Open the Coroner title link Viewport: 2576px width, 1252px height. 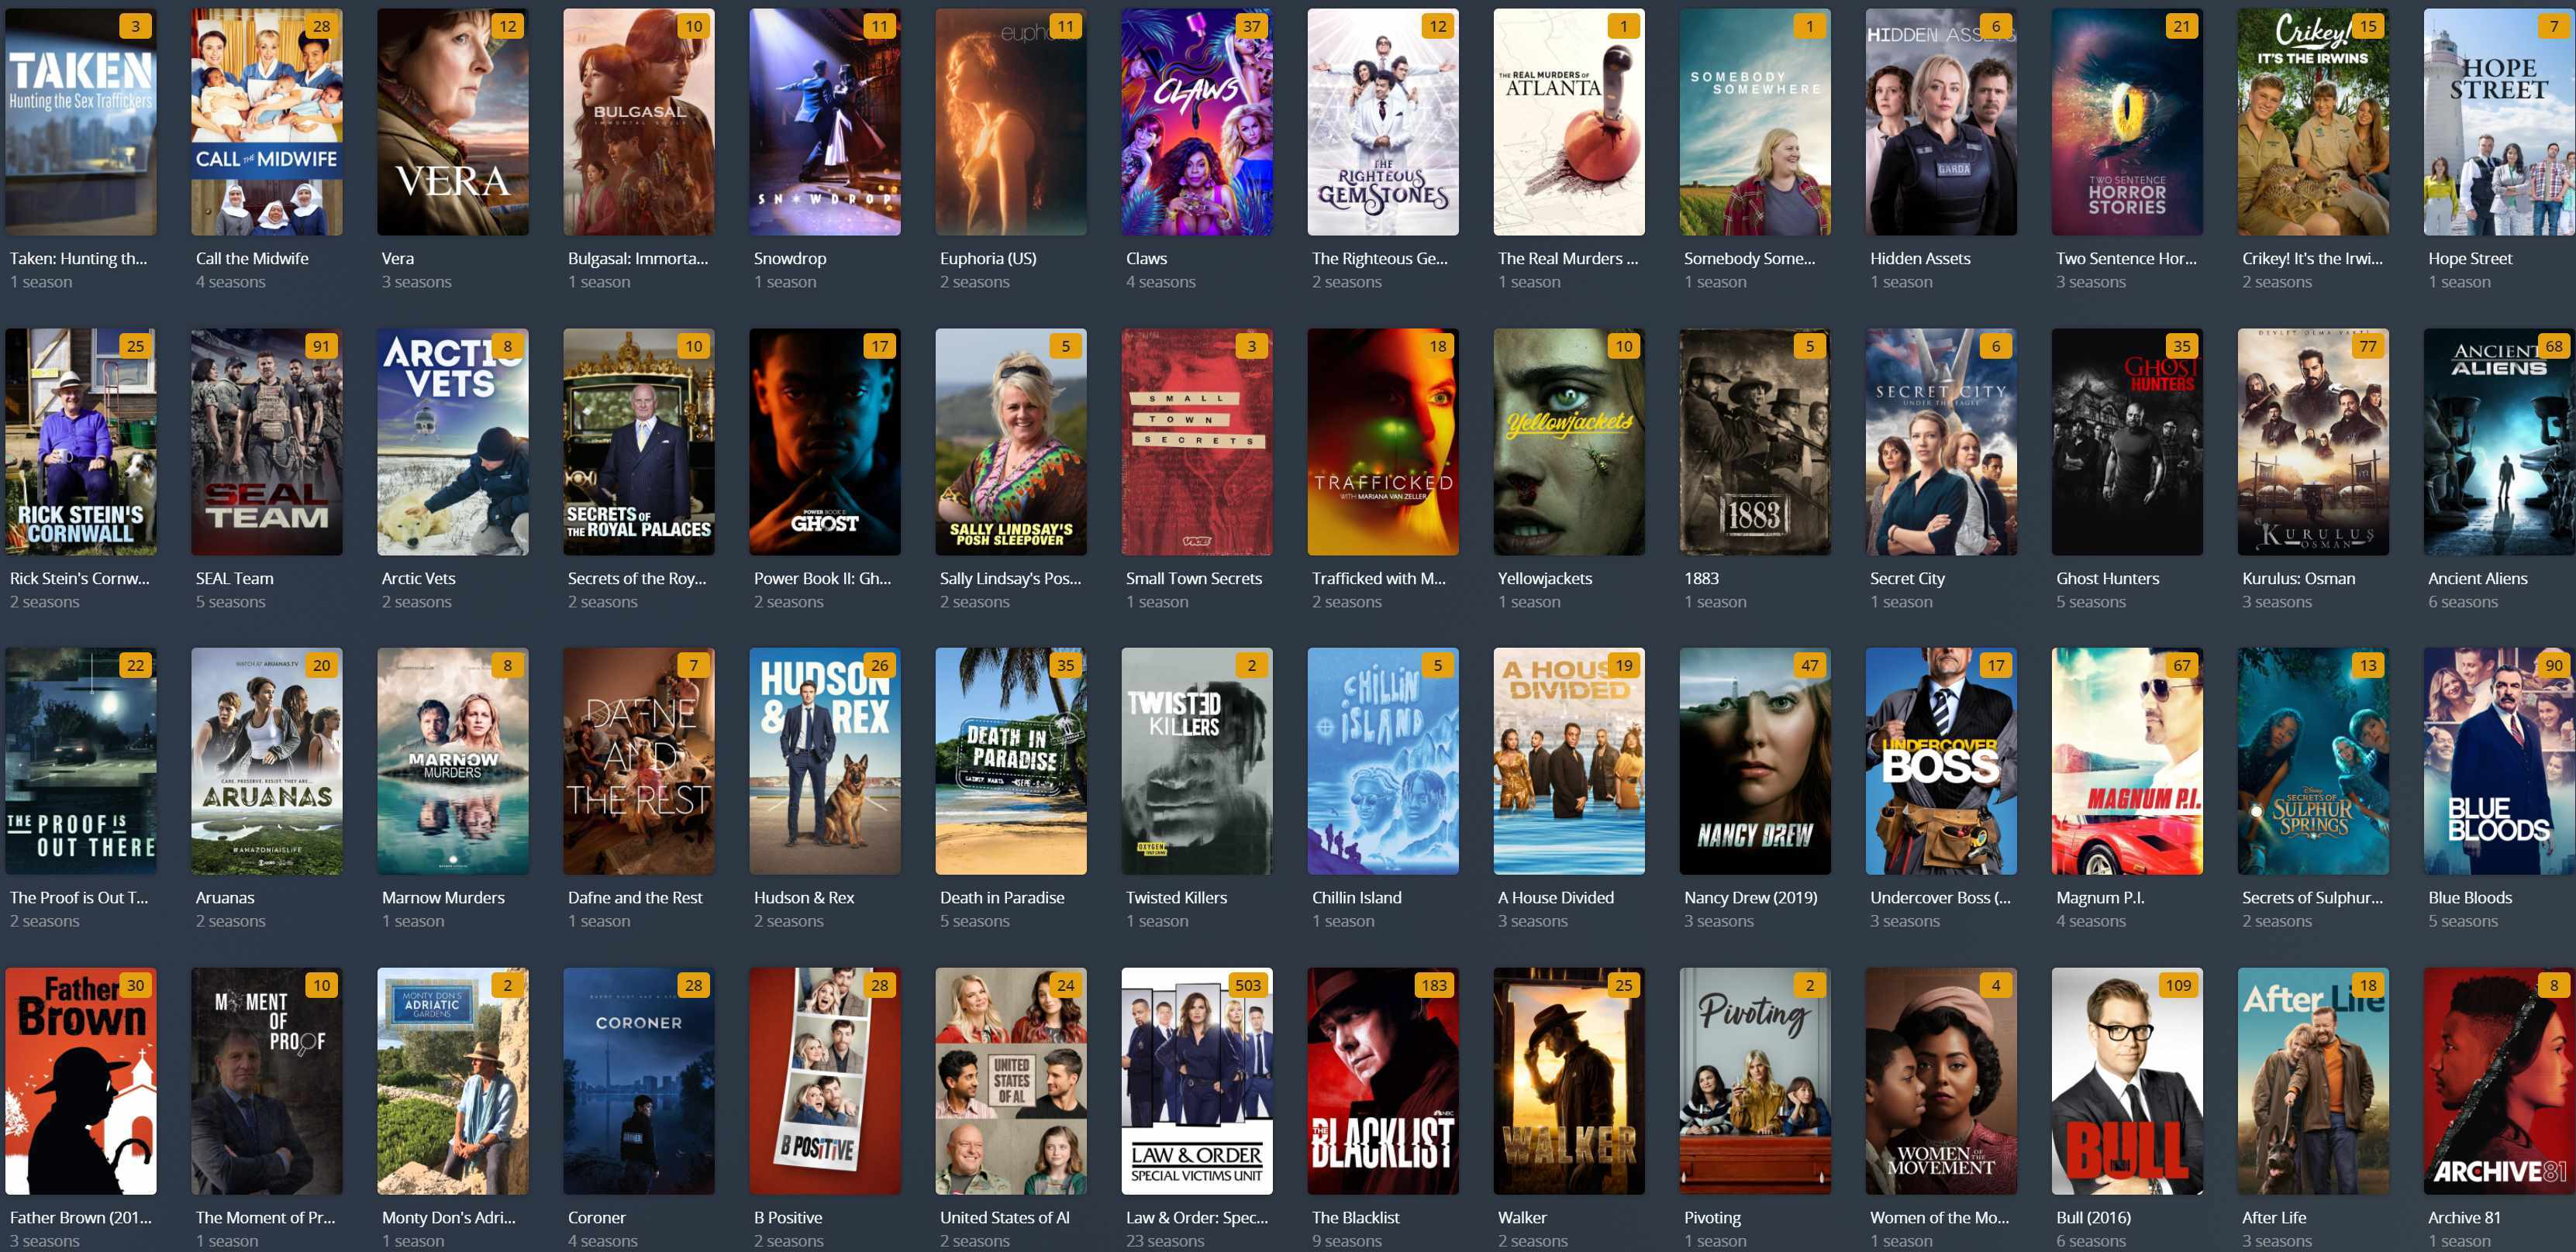pyautogui.click(x=596, y=1217)
